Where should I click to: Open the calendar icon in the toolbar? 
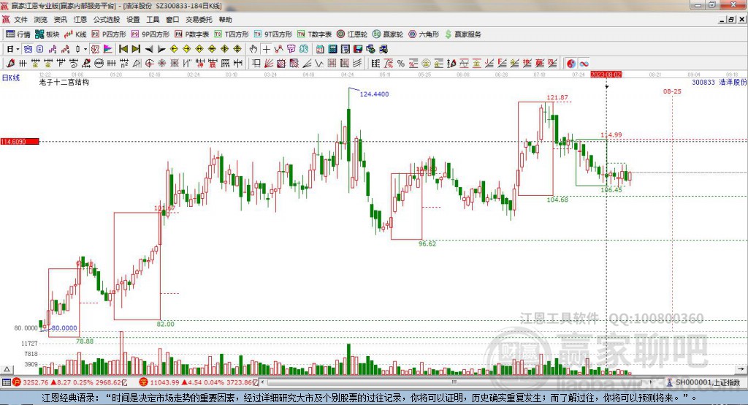pyautogui.click(x=320, y=49)
